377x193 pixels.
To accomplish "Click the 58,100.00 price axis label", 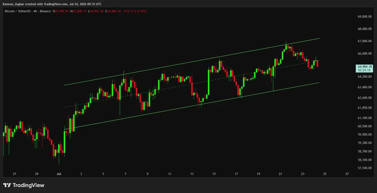I will point(365,160).
